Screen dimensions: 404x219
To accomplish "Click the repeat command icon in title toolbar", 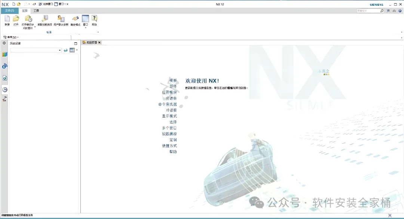I will tap(34, 4).
